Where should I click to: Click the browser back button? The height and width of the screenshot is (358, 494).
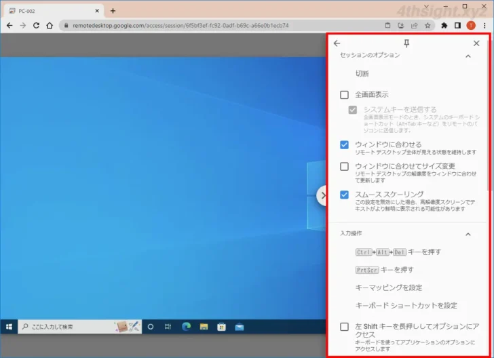(x=9, y=26)
